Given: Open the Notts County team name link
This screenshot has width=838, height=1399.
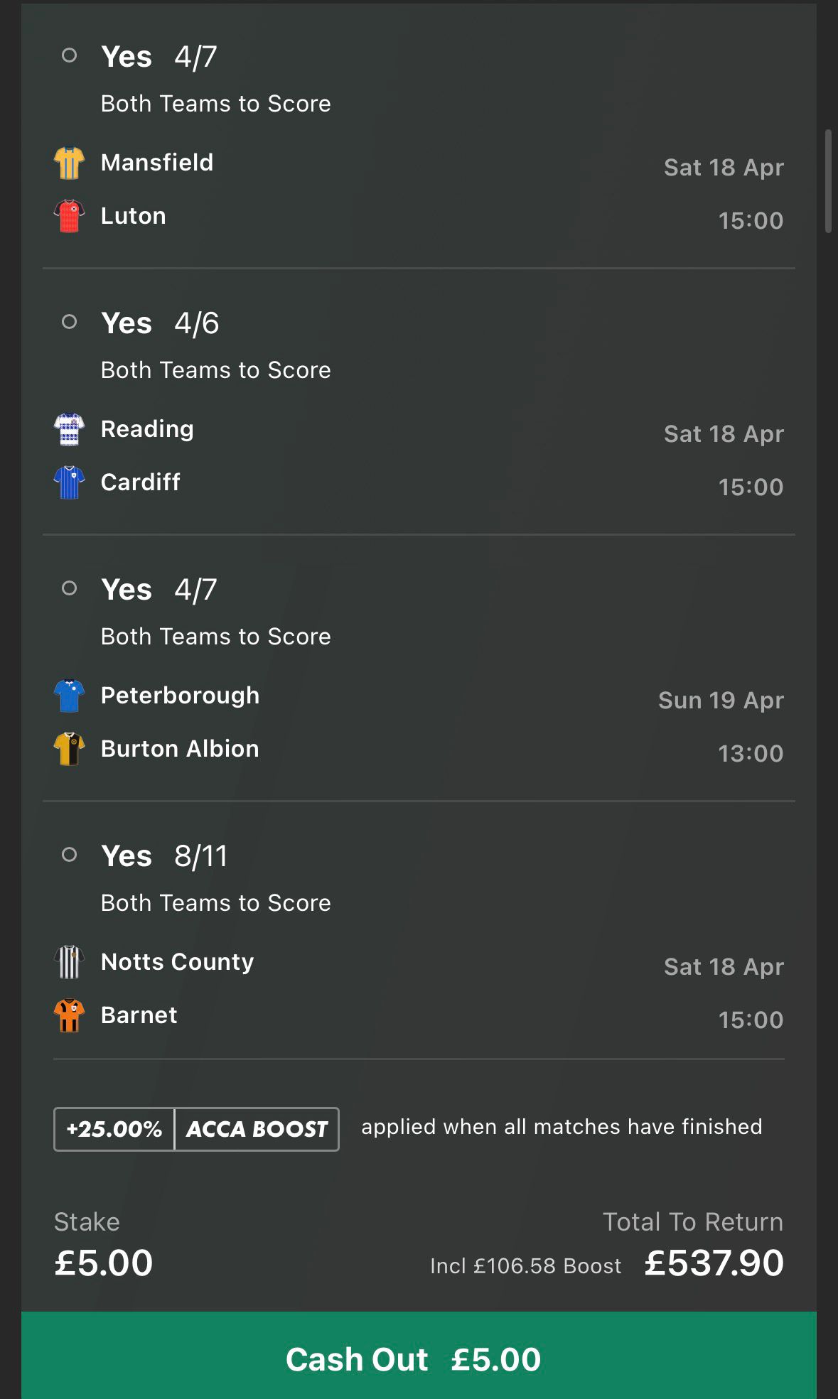Looking at the screenshot, I should 177,962.
